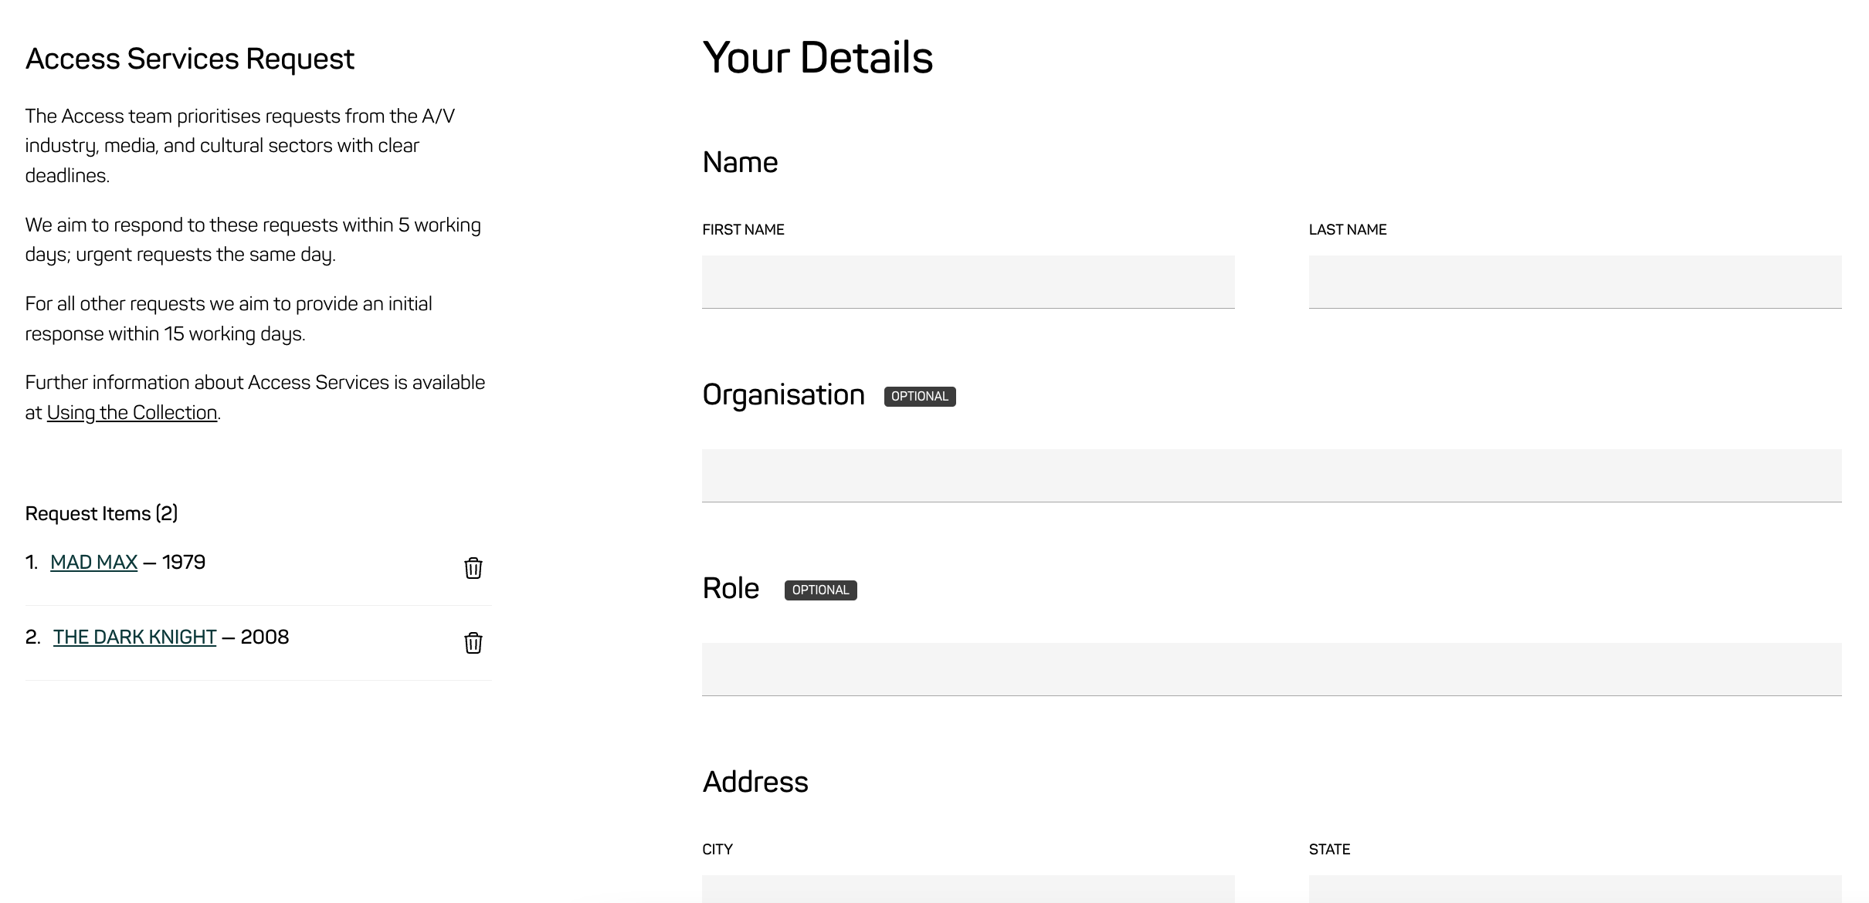Viewport: 1869px width, 903px height.
Task: Open the MAD MAX title link
Action: click(93, 563)
